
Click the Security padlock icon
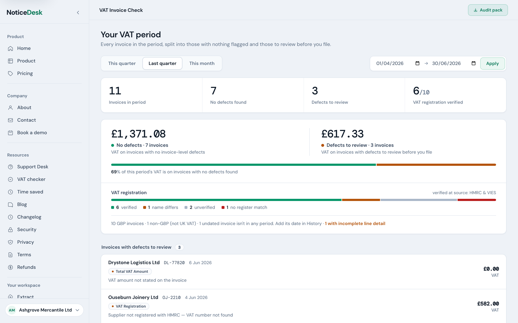point(10,230)
